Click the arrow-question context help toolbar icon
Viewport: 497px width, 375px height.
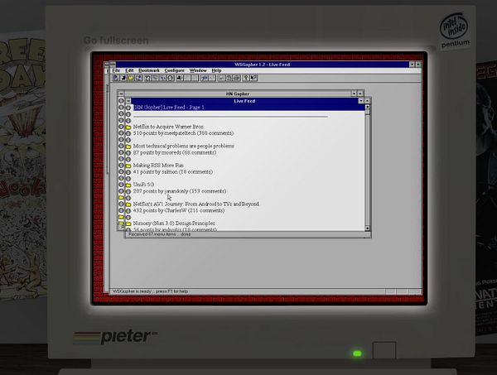coord(253,78)
